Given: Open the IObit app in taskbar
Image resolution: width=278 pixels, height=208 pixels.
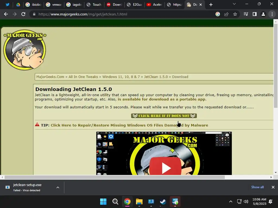Looking at the screenshot, I should coord(175,201).
